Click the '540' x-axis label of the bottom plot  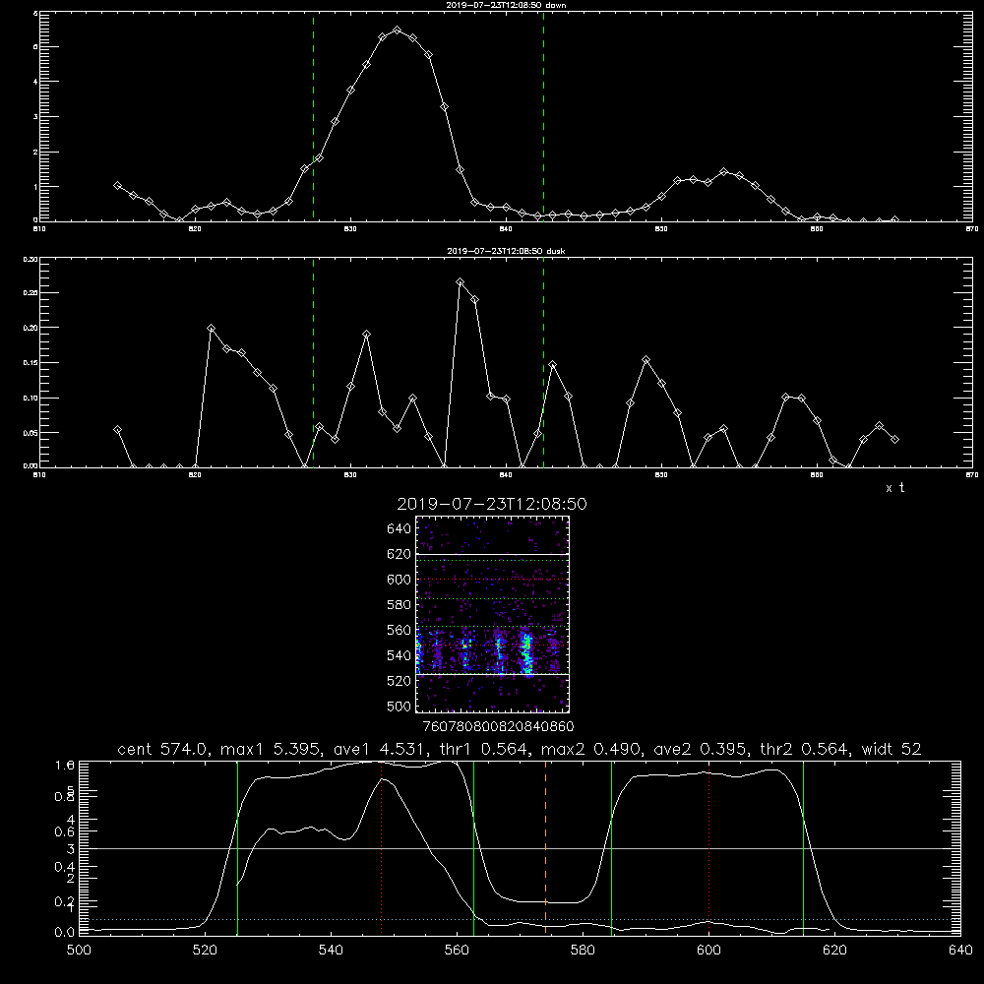click(x=332, y=950)
